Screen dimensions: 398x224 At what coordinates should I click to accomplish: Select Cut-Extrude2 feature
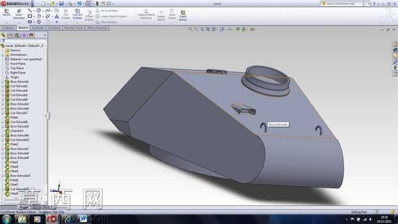[19, 86]
